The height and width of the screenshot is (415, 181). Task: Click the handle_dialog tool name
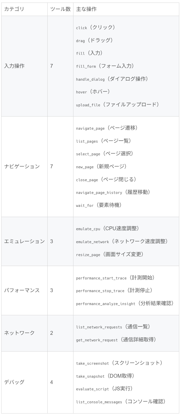click(90, 79)
